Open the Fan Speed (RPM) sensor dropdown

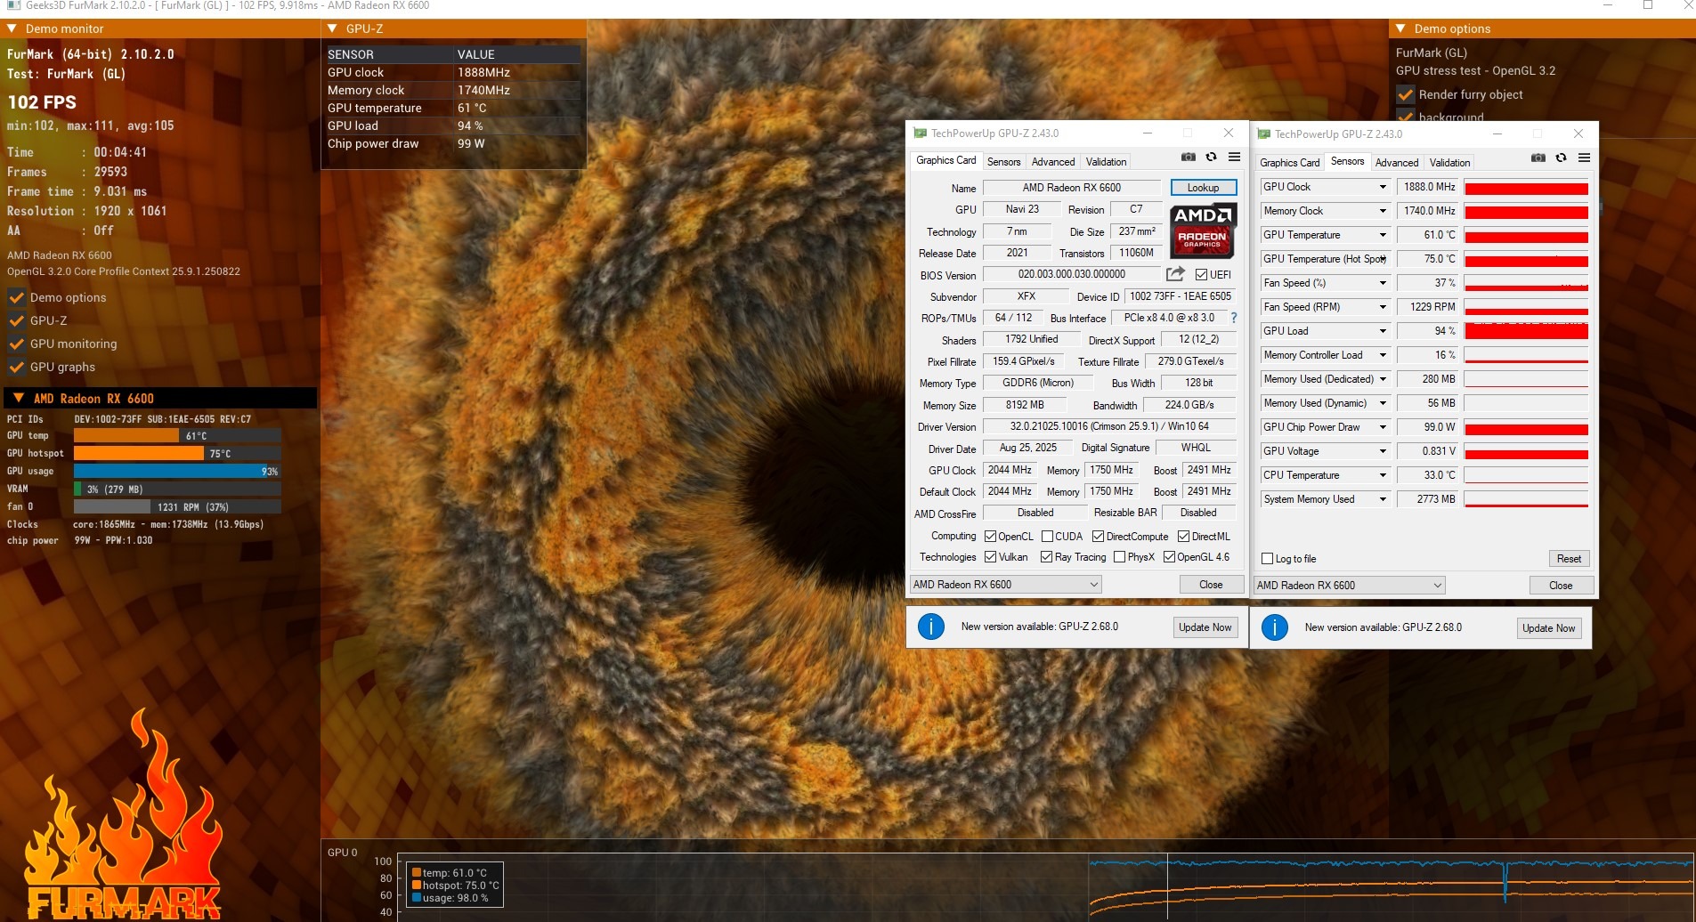(1383, 307)
